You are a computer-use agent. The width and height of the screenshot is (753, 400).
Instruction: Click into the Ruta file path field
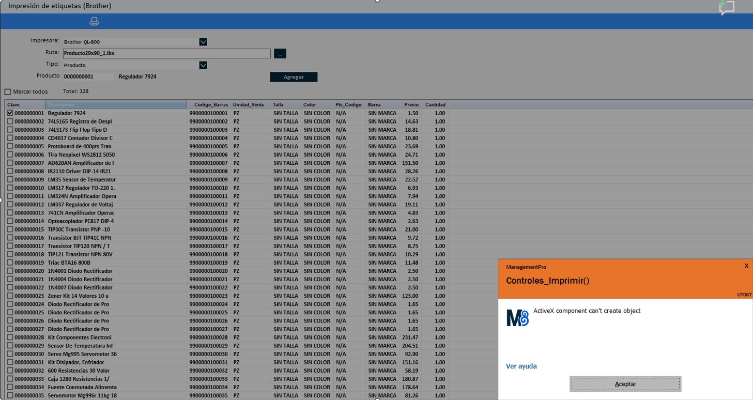pyautogui.click(x=166, y=53)
